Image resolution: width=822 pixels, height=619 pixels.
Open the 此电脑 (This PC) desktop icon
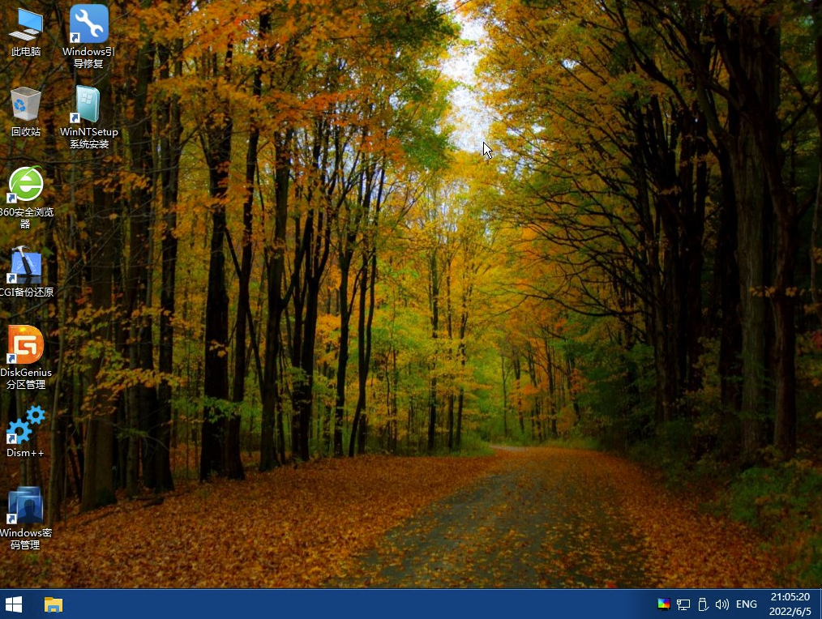[25, 24]
